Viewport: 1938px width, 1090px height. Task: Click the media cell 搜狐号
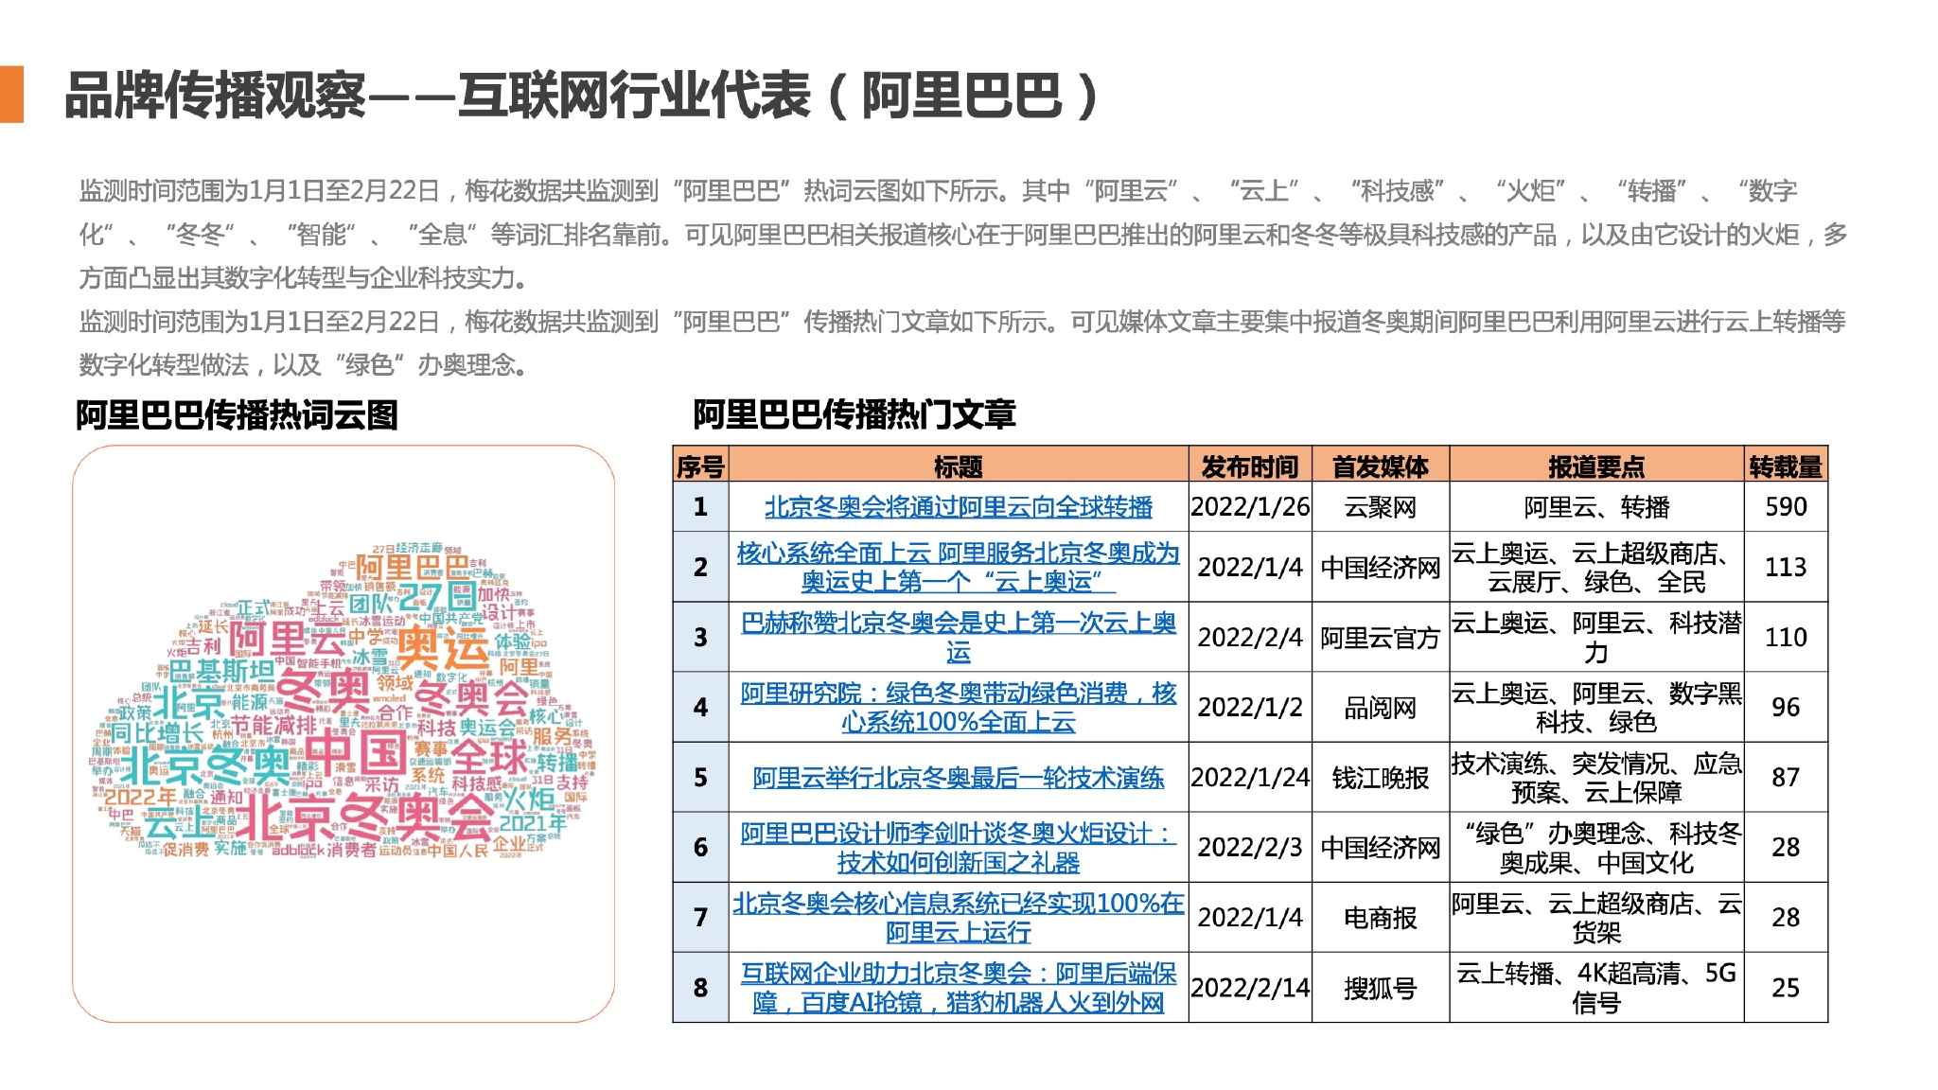[x=1380, y=988]
